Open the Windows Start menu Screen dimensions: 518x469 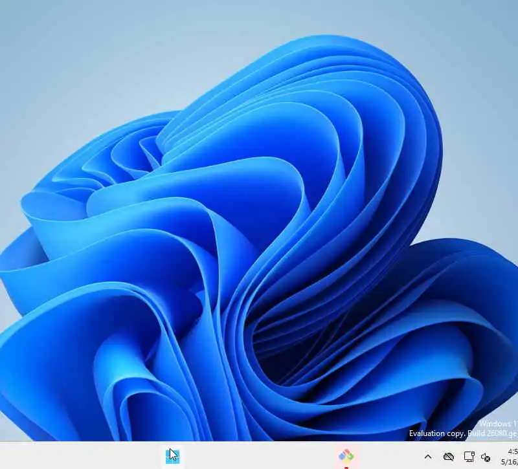click(172, 457)
